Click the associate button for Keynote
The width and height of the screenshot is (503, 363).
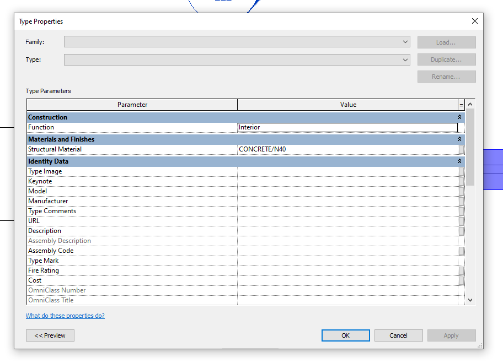pyautogui.click(x=461, y=182)
